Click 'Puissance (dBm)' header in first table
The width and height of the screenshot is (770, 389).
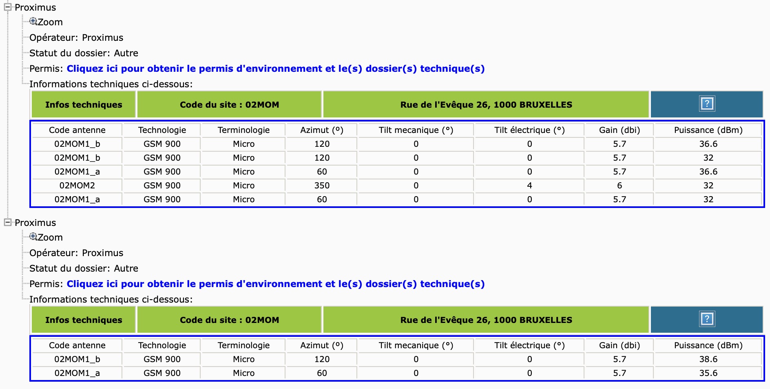708,130
